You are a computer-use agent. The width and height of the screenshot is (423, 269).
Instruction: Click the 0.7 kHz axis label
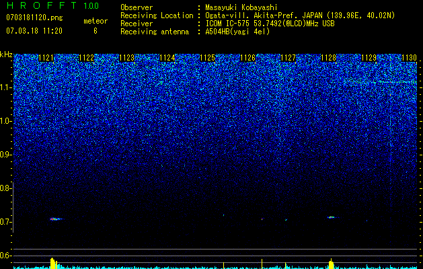point(5,222)
